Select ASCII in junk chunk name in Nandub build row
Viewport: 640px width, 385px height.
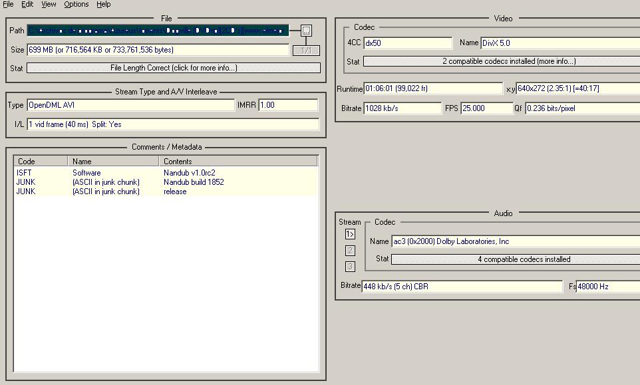coord(106,182)
